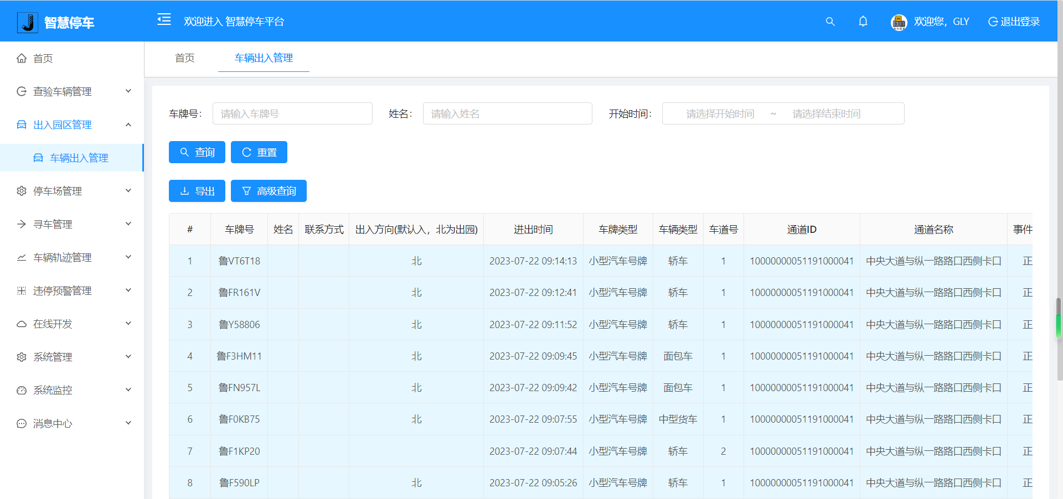Click the 消息中心 message icon
This screenshot has height=499, width=1063.
point(22,423)
